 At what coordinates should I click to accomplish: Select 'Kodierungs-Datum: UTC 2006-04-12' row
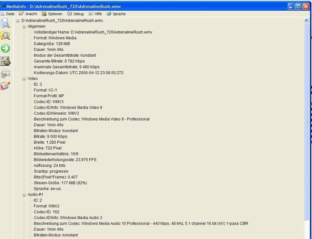point(79,73)
